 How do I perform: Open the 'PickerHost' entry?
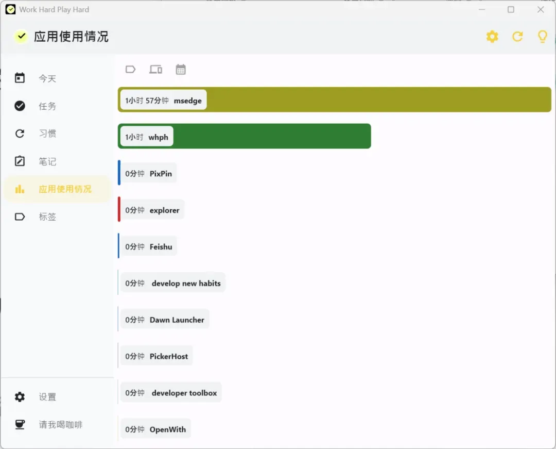click(157, 356)
